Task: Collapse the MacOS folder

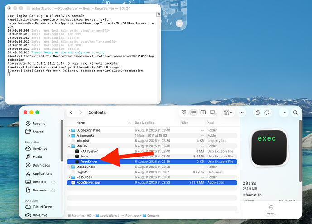Action: point(69,146)
